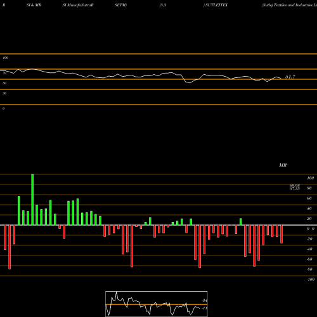Click the Sutlej Textiles company name text
Image resolution: width=317 pixels, height=317 pixels.
pyautogui.click(x=289, y=5)
